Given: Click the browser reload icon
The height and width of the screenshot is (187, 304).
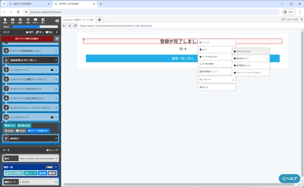Looking at the screenshot, I should [x=75, y=26].
